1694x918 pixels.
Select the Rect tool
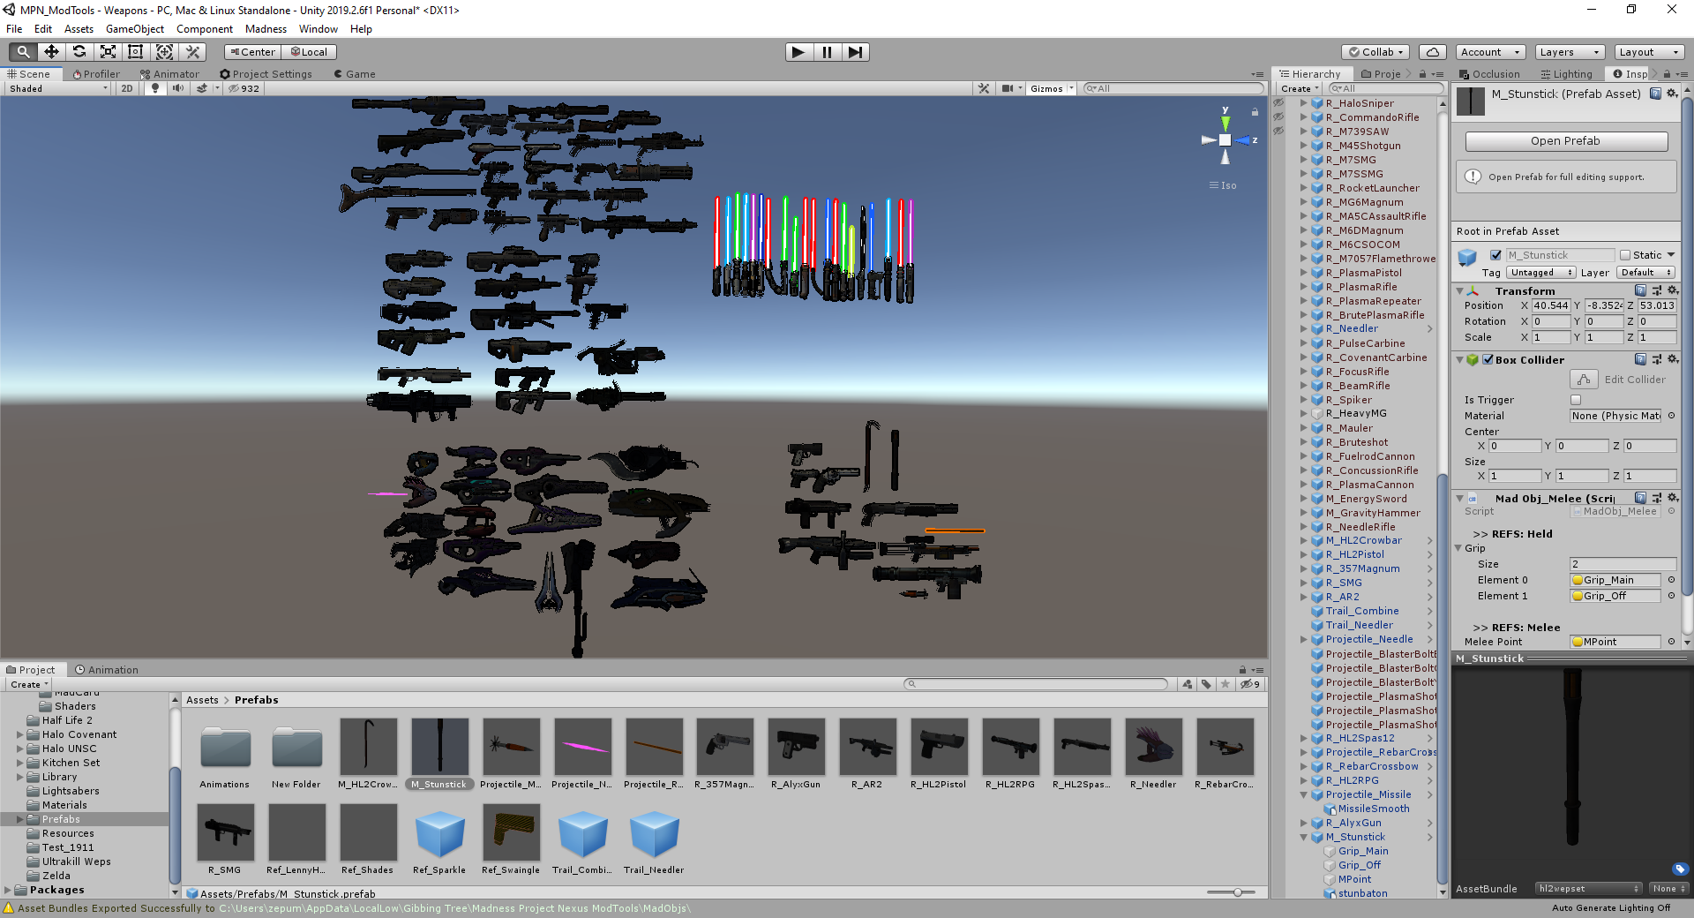(x=135, y=52)
